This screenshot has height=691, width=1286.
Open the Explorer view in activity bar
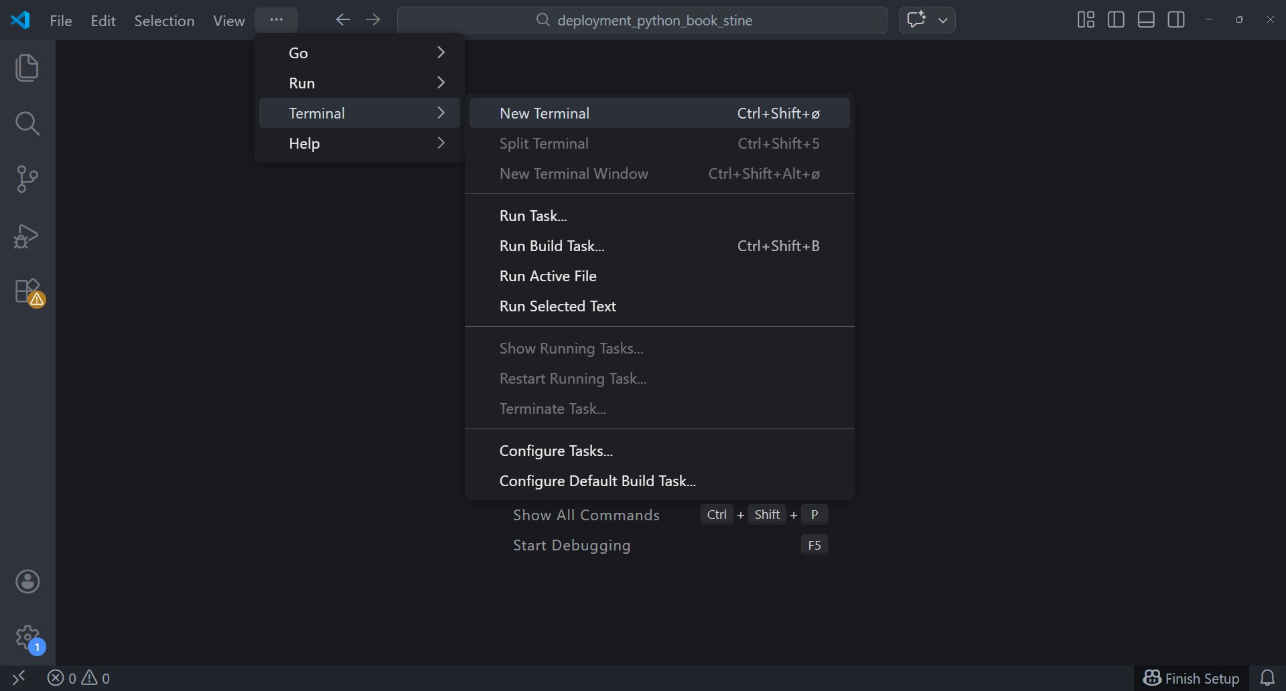coord(27,68)
